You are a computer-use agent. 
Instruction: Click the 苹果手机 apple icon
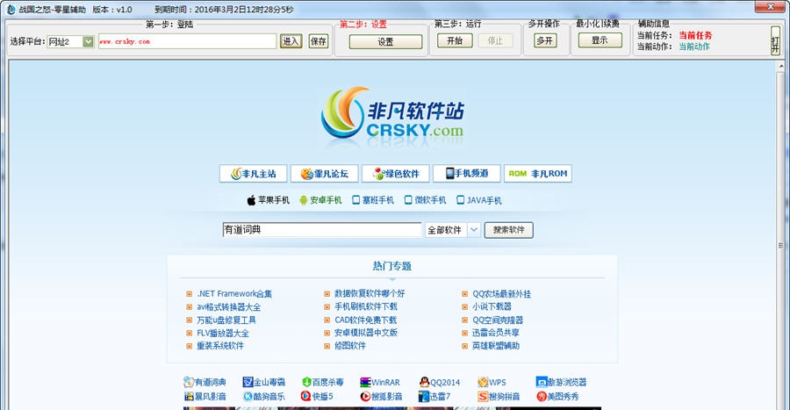(x=251, y=200)
